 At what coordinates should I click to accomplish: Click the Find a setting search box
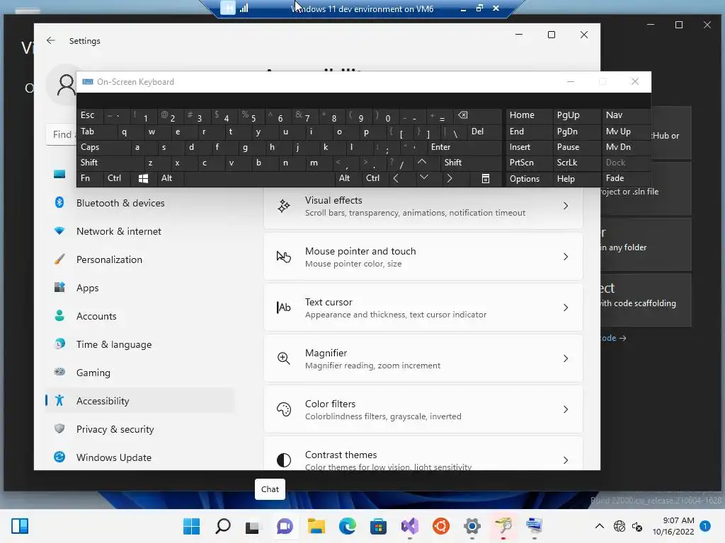tap(61, 134)
